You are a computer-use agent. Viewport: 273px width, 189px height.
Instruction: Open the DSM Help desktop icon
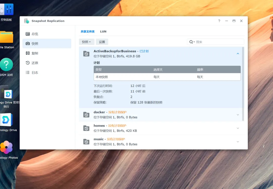coord(7,65)
